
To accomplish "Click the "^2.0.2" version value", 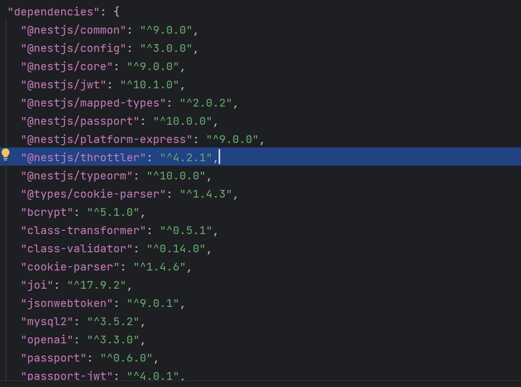I will coord(206,103).
